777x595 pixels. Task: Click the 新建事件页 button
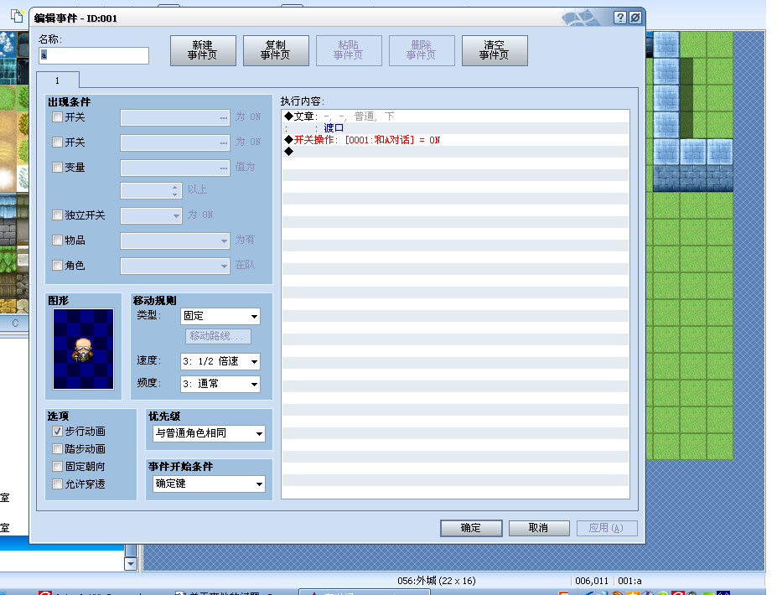point(203,50)
